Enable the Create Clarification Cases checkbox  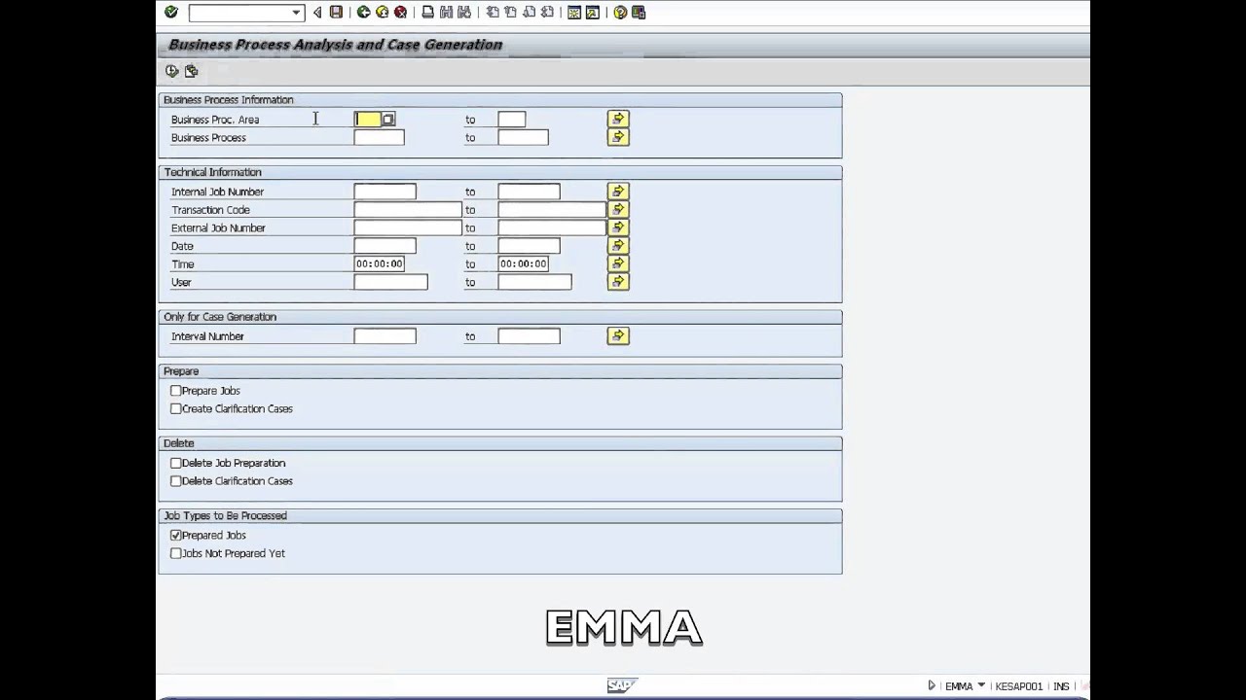(x=176, y=409)
